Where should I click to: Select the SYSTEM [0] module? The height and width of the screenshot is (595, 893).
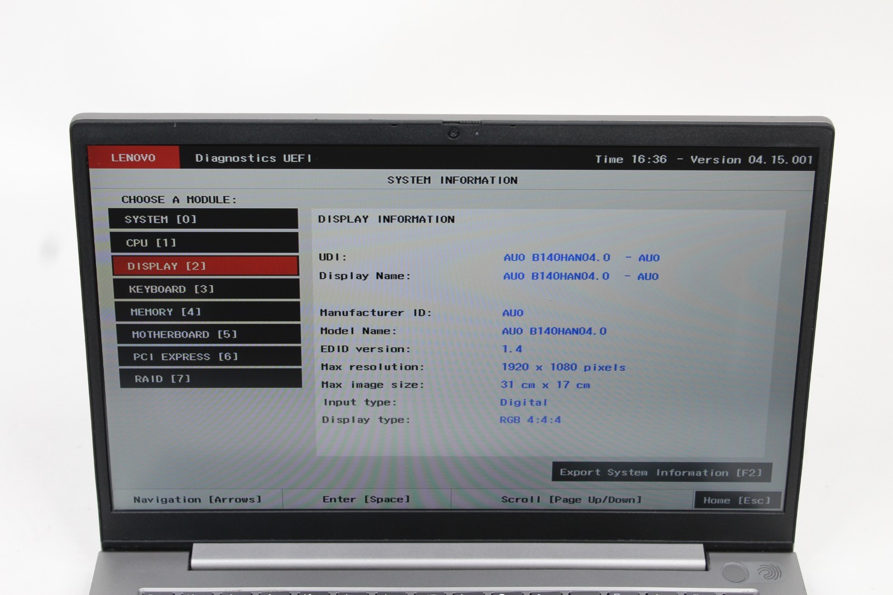coord(203,219)
